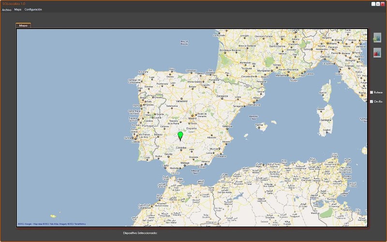
Task: Click the Sardegna island label
Action: click(x=326, y=120)
